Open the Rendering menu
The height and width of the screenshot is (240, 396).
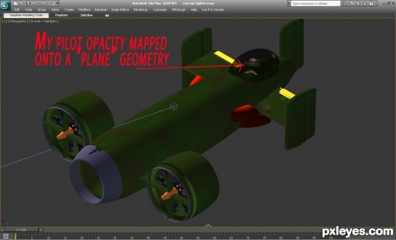[141, 10]
